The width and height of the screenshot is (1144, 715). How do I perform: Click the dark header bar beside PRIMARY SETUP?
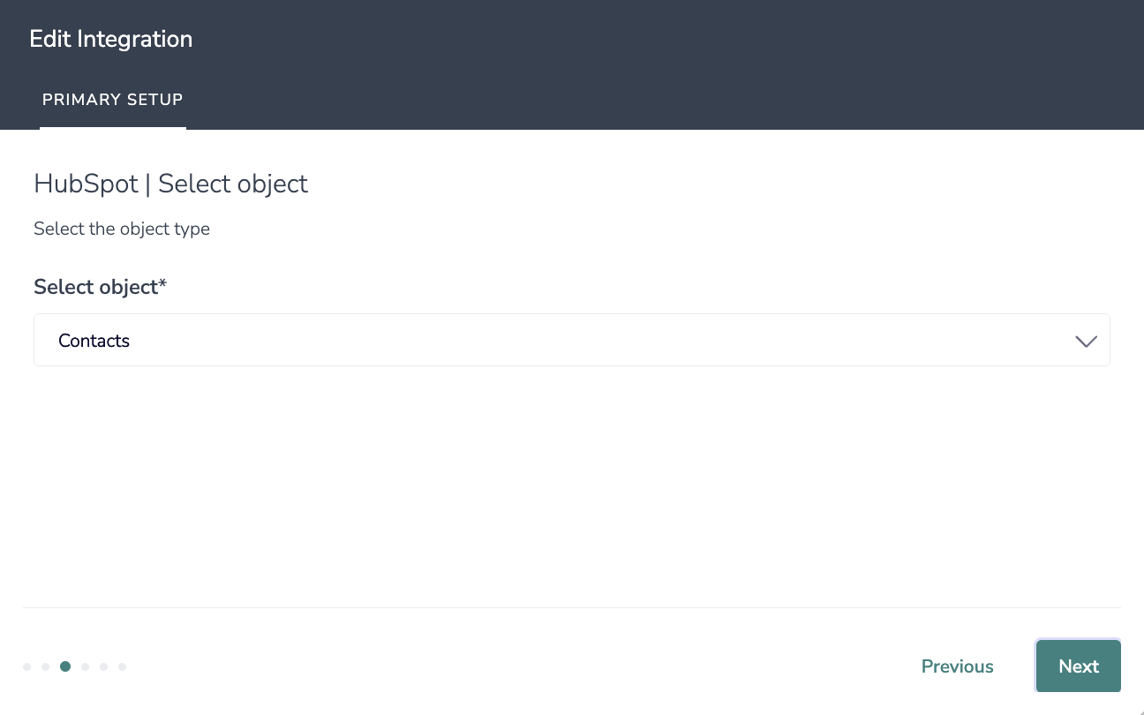pos(662,100)
